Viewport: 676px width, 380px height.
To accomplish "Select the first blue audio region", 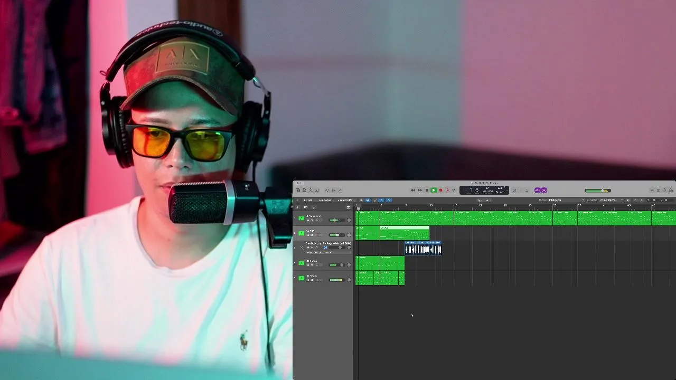I will coord(411,248).
